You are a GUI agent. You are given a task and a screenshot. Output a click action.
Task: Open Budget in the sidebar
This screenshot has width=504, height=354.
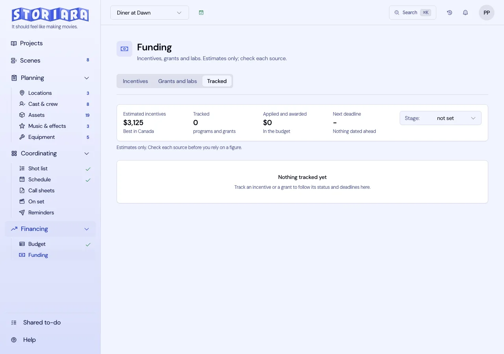coord(54,244)
